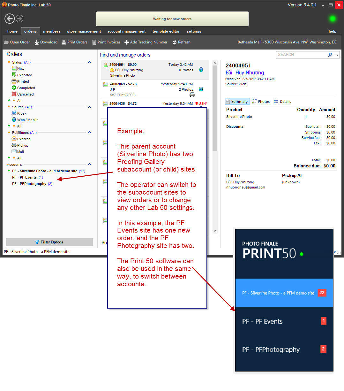Click the star icon on order 24004951
This screenshot has height=391, width=344.
click(x=112, y=70)
